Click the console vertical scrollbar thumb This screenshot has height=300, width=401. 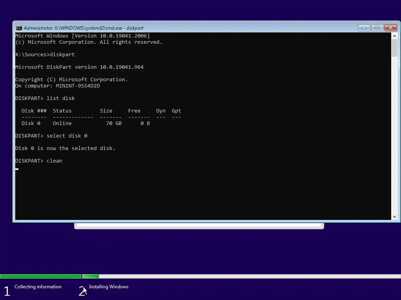click(x=394, y=48)
